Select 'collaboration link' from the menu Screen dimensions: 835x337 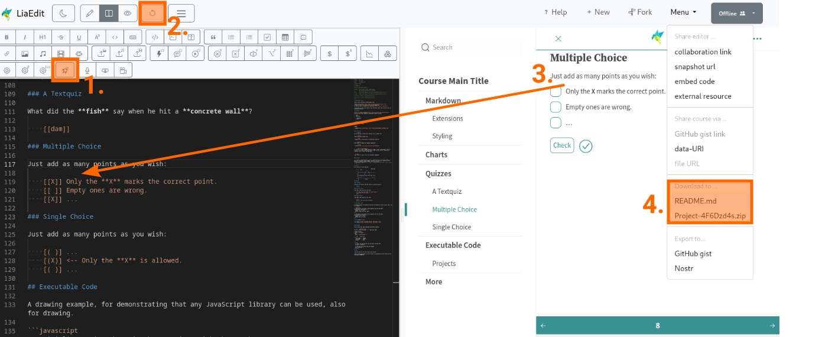click(703, 52)
